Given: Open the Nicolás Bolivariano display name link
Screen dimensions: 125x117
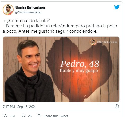Looking at the screenshot, I should click(30, 8).
